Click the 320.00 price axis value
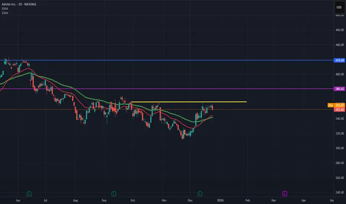 [340, 134]
